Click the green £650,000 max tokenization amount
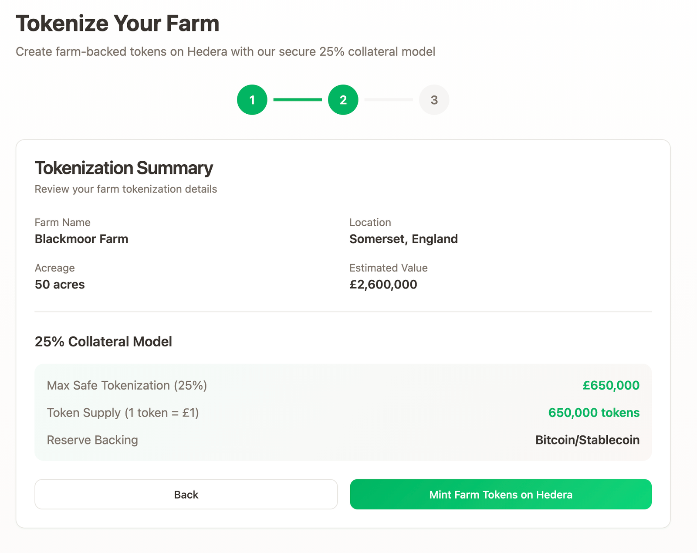This screenshot has width=697, height=553. [x=611, y=385]
